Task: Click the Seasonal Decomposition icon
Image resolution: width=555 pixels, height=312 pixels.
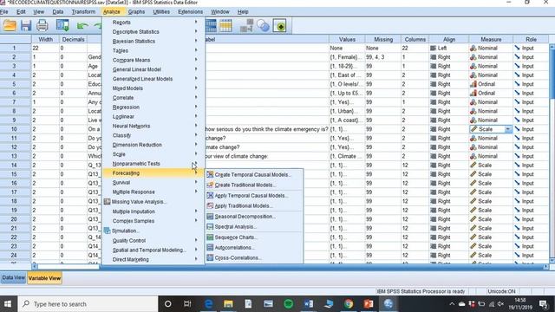Action: [210, 216]
